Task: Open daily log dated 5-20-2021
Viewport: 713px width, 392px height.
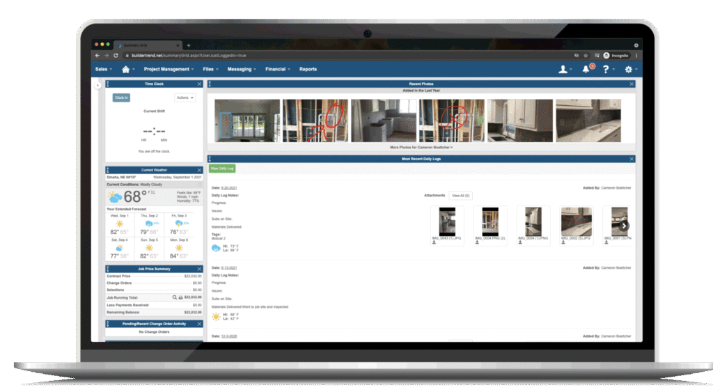Action: click(228, 188)
